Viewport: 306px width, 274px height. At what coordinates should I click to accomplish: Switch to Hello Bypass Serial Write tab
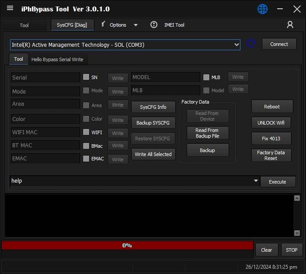[57, 59]
